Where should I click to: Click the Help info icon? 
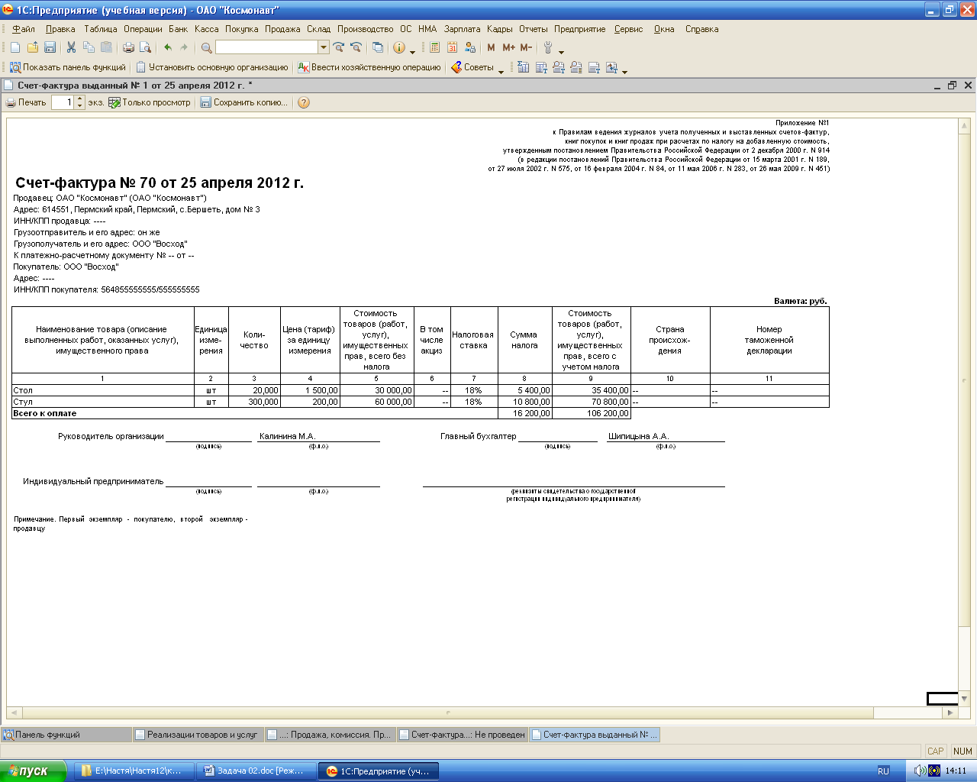click(x=399, y=47)
